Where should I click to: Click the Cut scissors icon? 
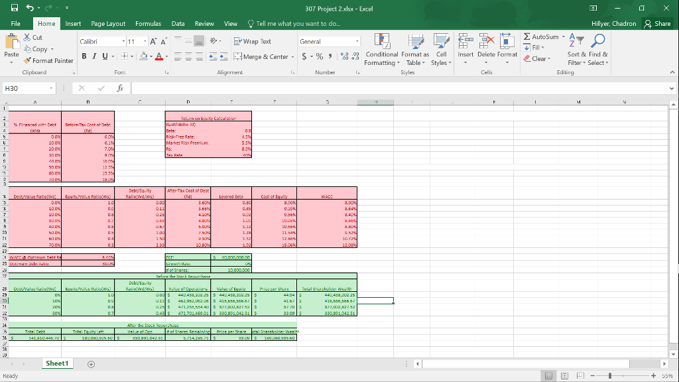click(x=27, y=37)
